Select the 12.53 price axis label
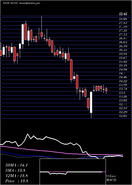This screenshot has height=185, width=132. click(123, 108)
